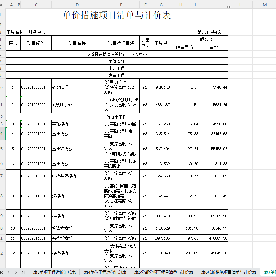The width and height of the screenshot is (276, 277).
Task: Click the 砌筑工程 section row
Action: (117, 75)
